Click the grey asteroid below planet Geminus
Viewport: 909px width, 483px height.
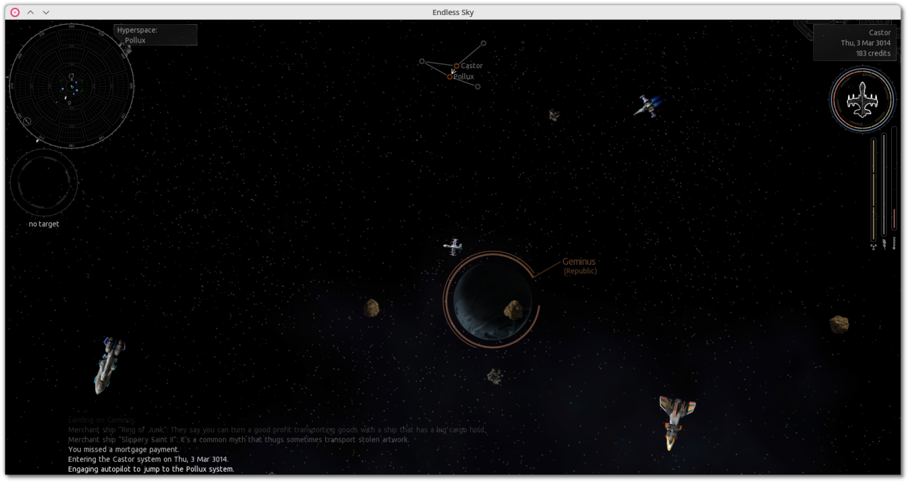pos(495,376)
